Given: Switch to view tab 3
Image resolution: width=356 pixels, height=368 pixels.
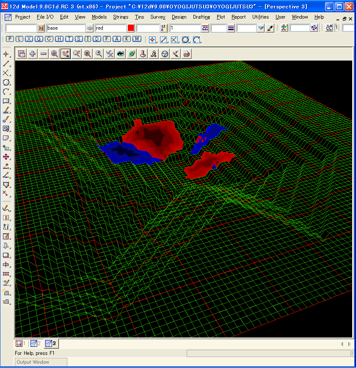Looking at the screenshot, I should tap(51, 343).
